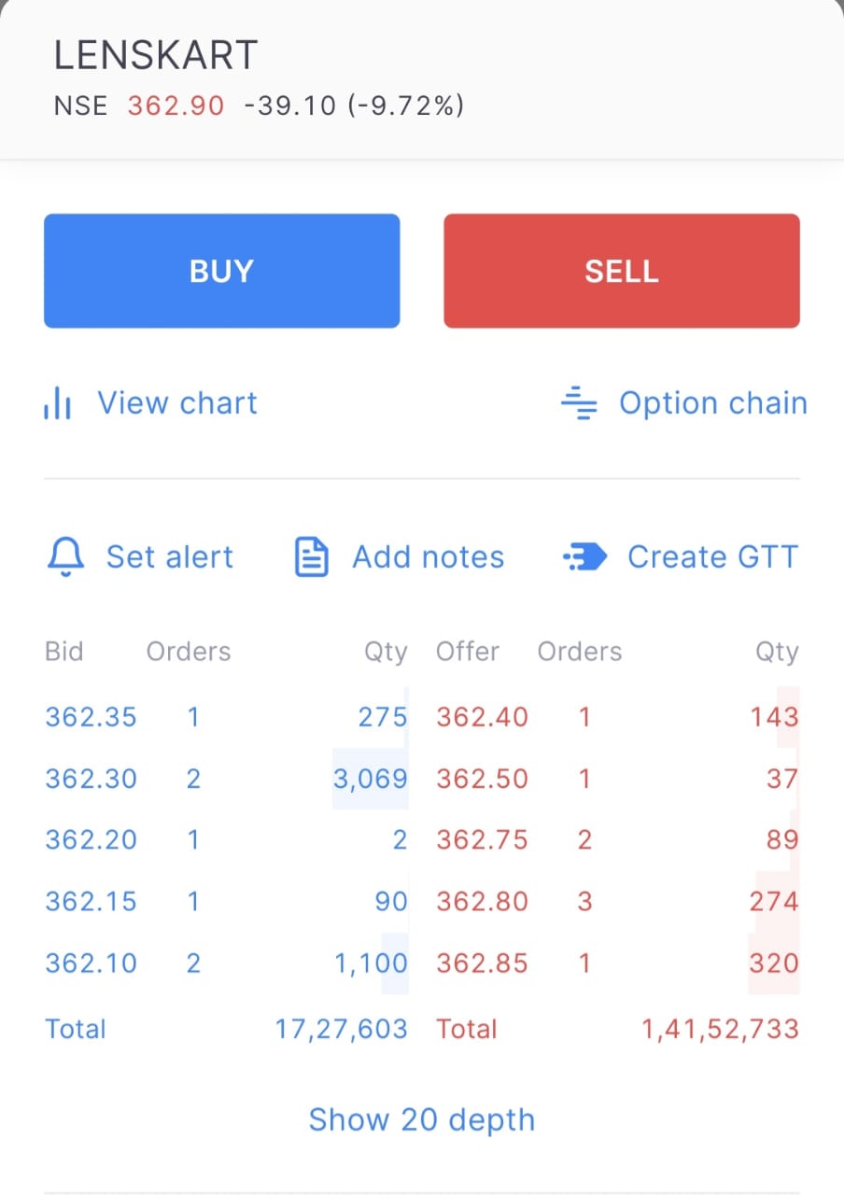
Task: Tap the offer price 362.85 row
Action: 482,963
